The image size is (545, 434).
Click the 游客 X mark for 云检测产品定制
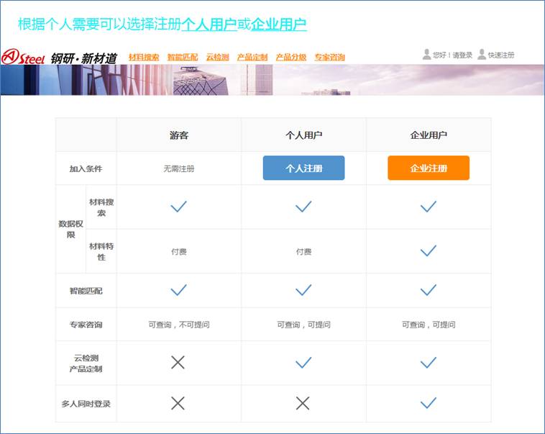tap(178, 363)
